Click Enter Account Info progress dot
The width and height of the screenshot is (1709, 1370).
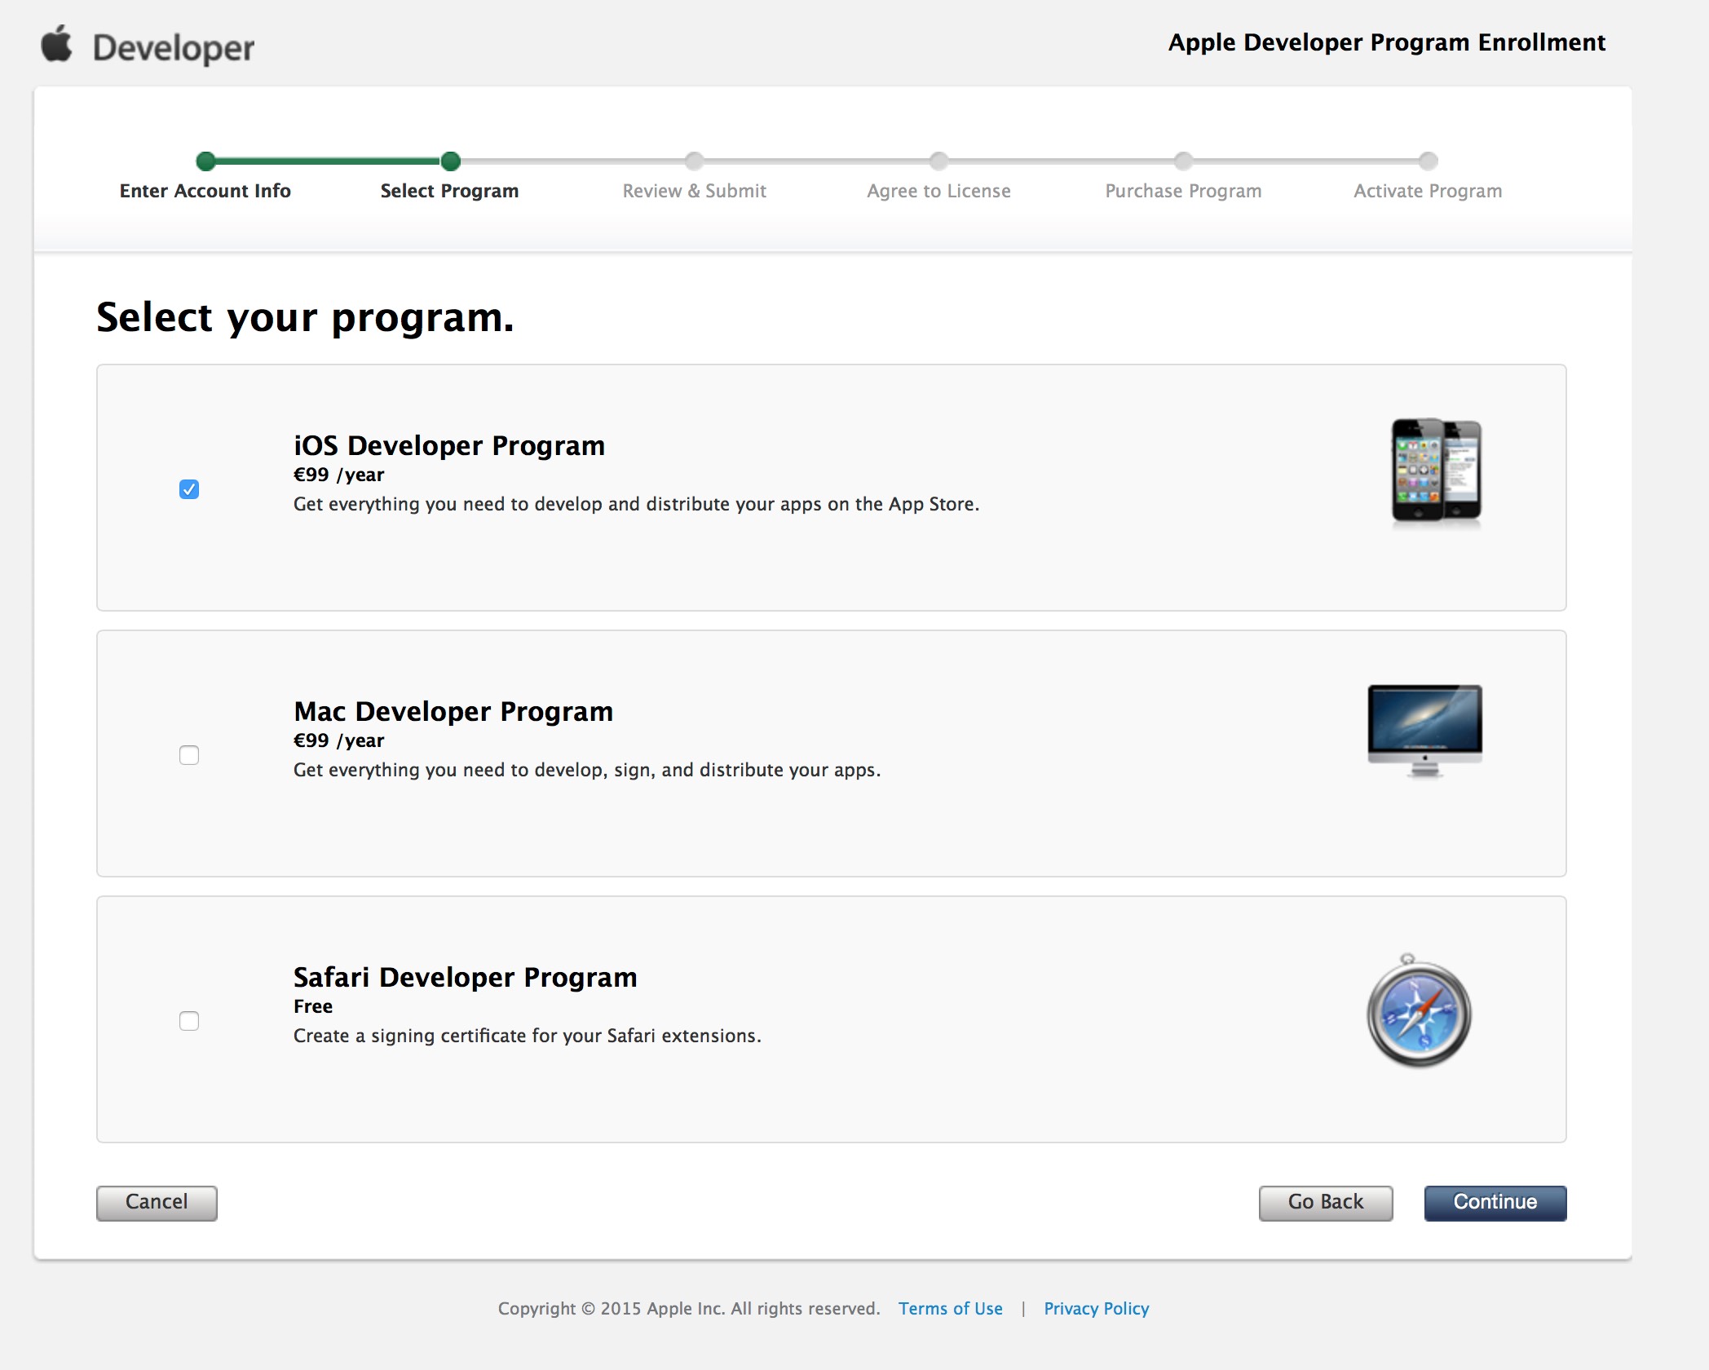[x=205, y=161]
